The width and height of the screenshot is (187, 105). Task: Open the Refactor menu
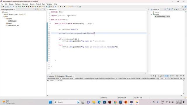tap(18, 4)
